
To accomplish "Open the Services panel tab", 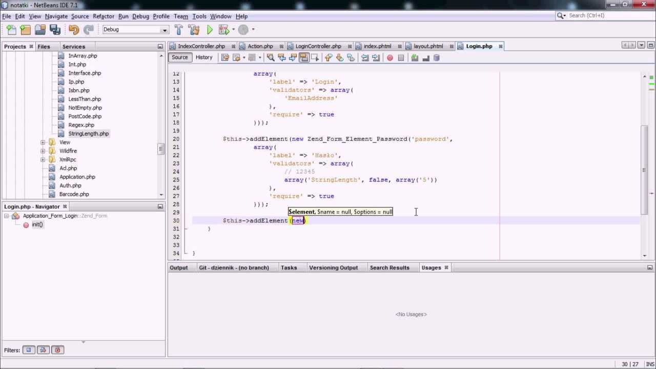I will 74,47.
